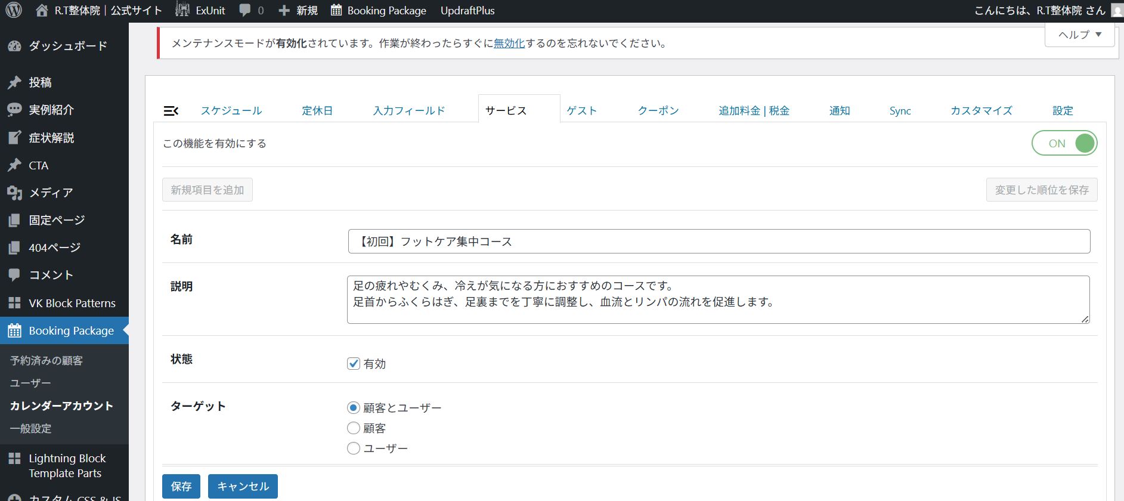Open the 新規 add-new menu in admin bar

pos(299,10)
